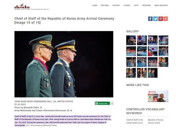Enlarge the main photo of the generals

(x=64, y=64)
